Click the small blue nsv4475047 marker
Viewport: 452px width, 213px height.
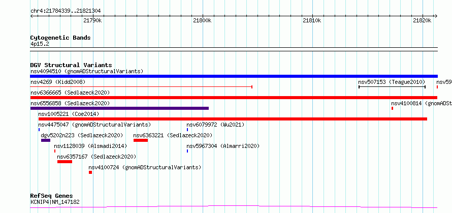tap(39, 130)
